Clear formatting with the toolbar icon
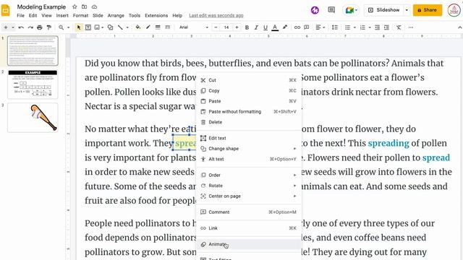The image size is (463, 260). coord(399,27)
